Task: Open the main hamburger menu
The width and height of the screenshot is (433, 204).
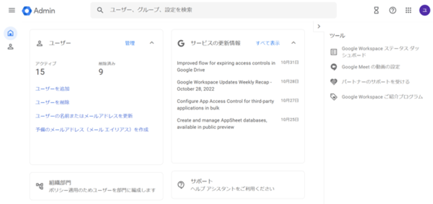Action: pyautogui.click(x=12, y=11)
